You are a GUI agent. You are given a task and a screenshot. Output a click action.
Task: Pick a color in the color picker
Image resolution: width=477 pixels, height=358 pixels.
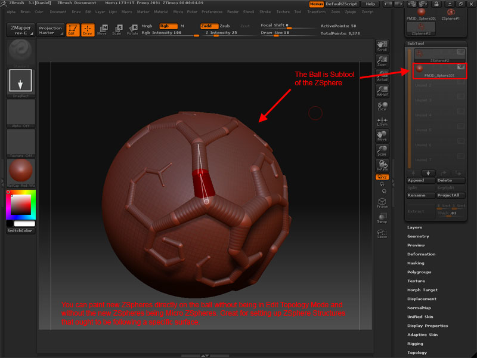(21, 205)
